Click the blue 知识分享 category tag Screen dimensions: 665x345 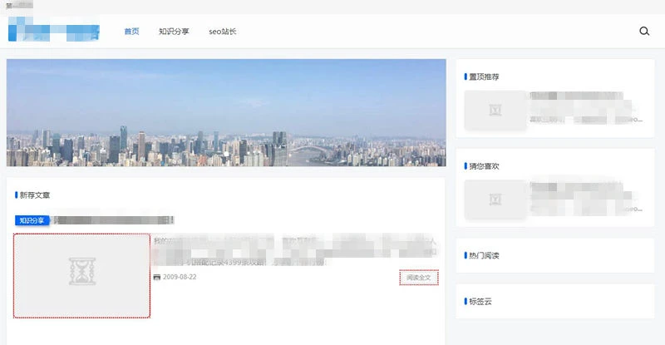(32, 220)
